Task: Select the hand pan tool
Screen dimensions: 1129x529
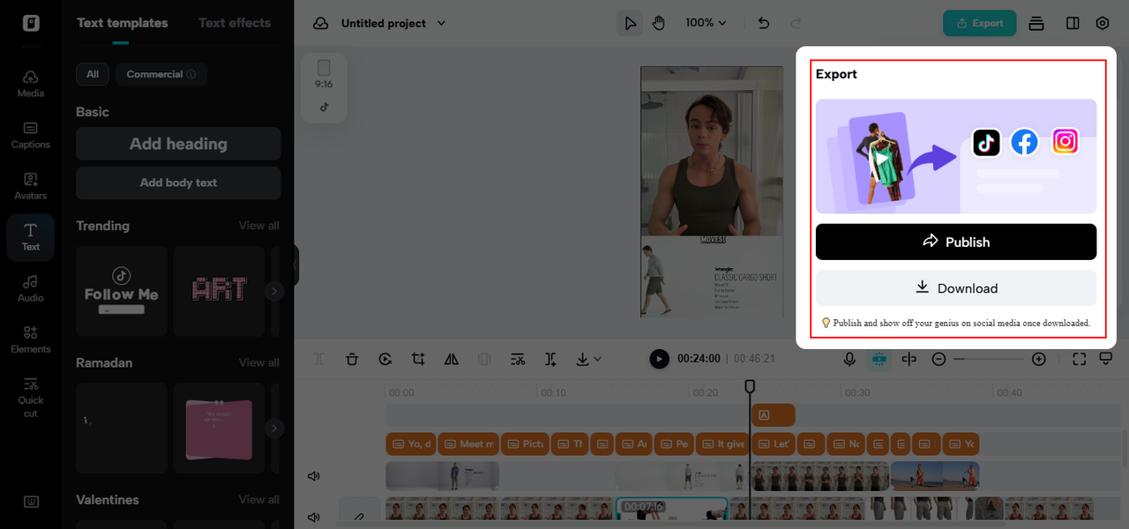Action: tap(658, 23)
